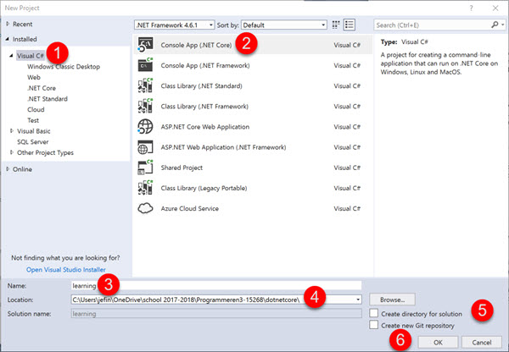Click the search magnifier icon

click(x=495, y=25)
